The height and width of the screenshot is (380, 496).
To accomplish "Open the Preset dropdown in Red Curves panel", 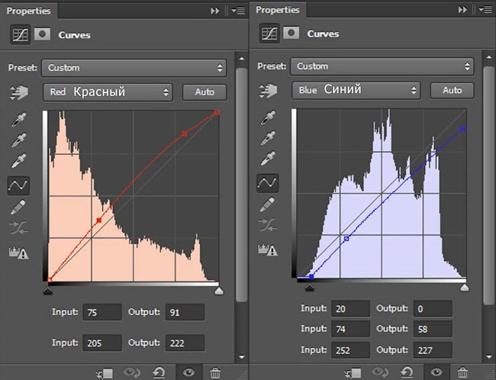I will click(x=134, y=68).
